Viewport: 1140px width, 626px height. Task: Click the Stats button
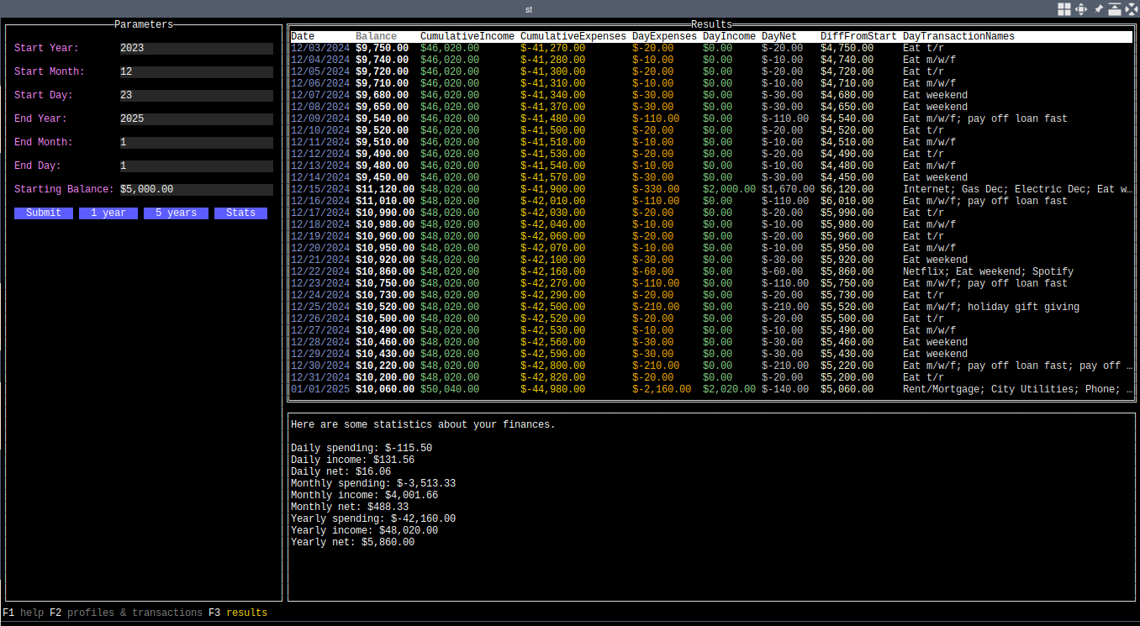pyautogui.click(x=240, y=213)
